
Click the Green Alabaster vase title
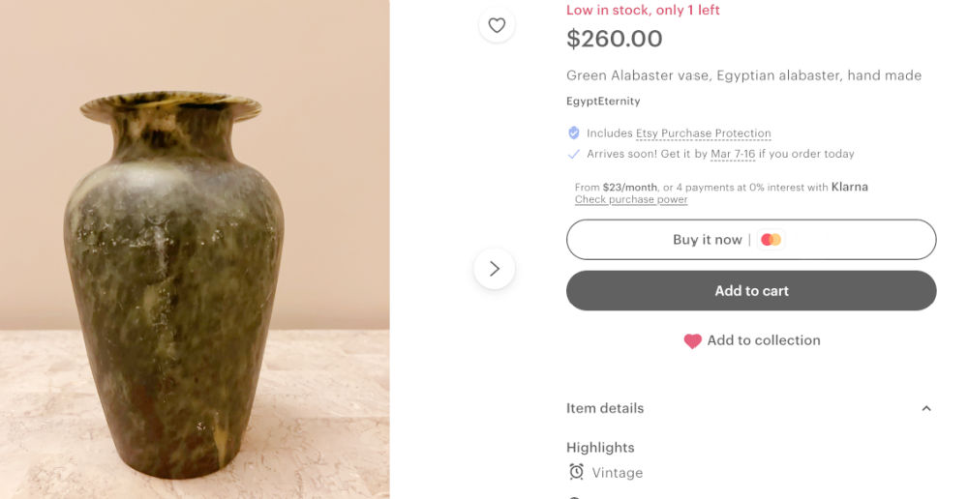[743, 75]
